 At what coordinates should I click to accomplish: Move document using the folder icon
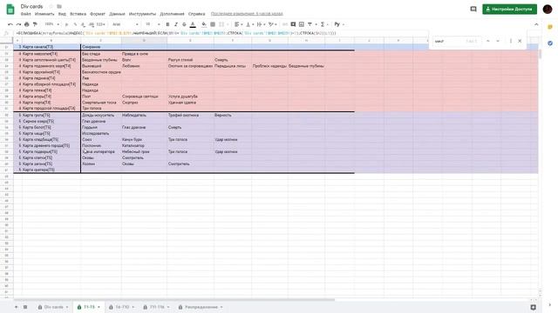click(x=59, y=6)
